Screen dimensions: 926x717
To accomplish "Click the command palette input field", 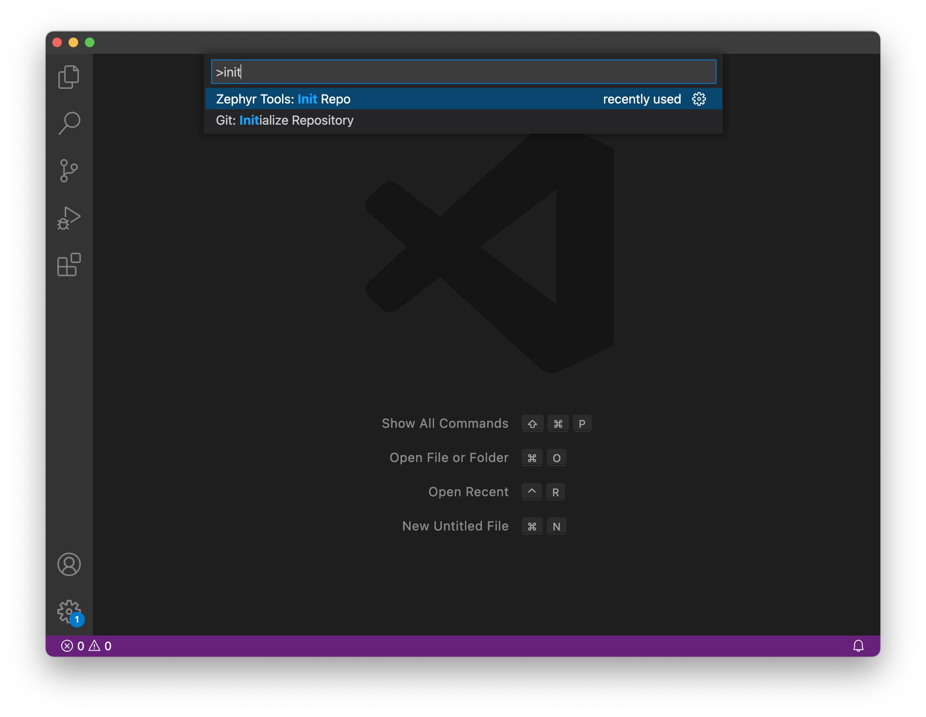I will tap(463, 72).
